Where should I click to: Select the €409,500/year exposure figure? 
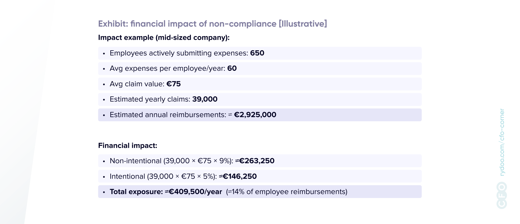[x=195, y=192]
